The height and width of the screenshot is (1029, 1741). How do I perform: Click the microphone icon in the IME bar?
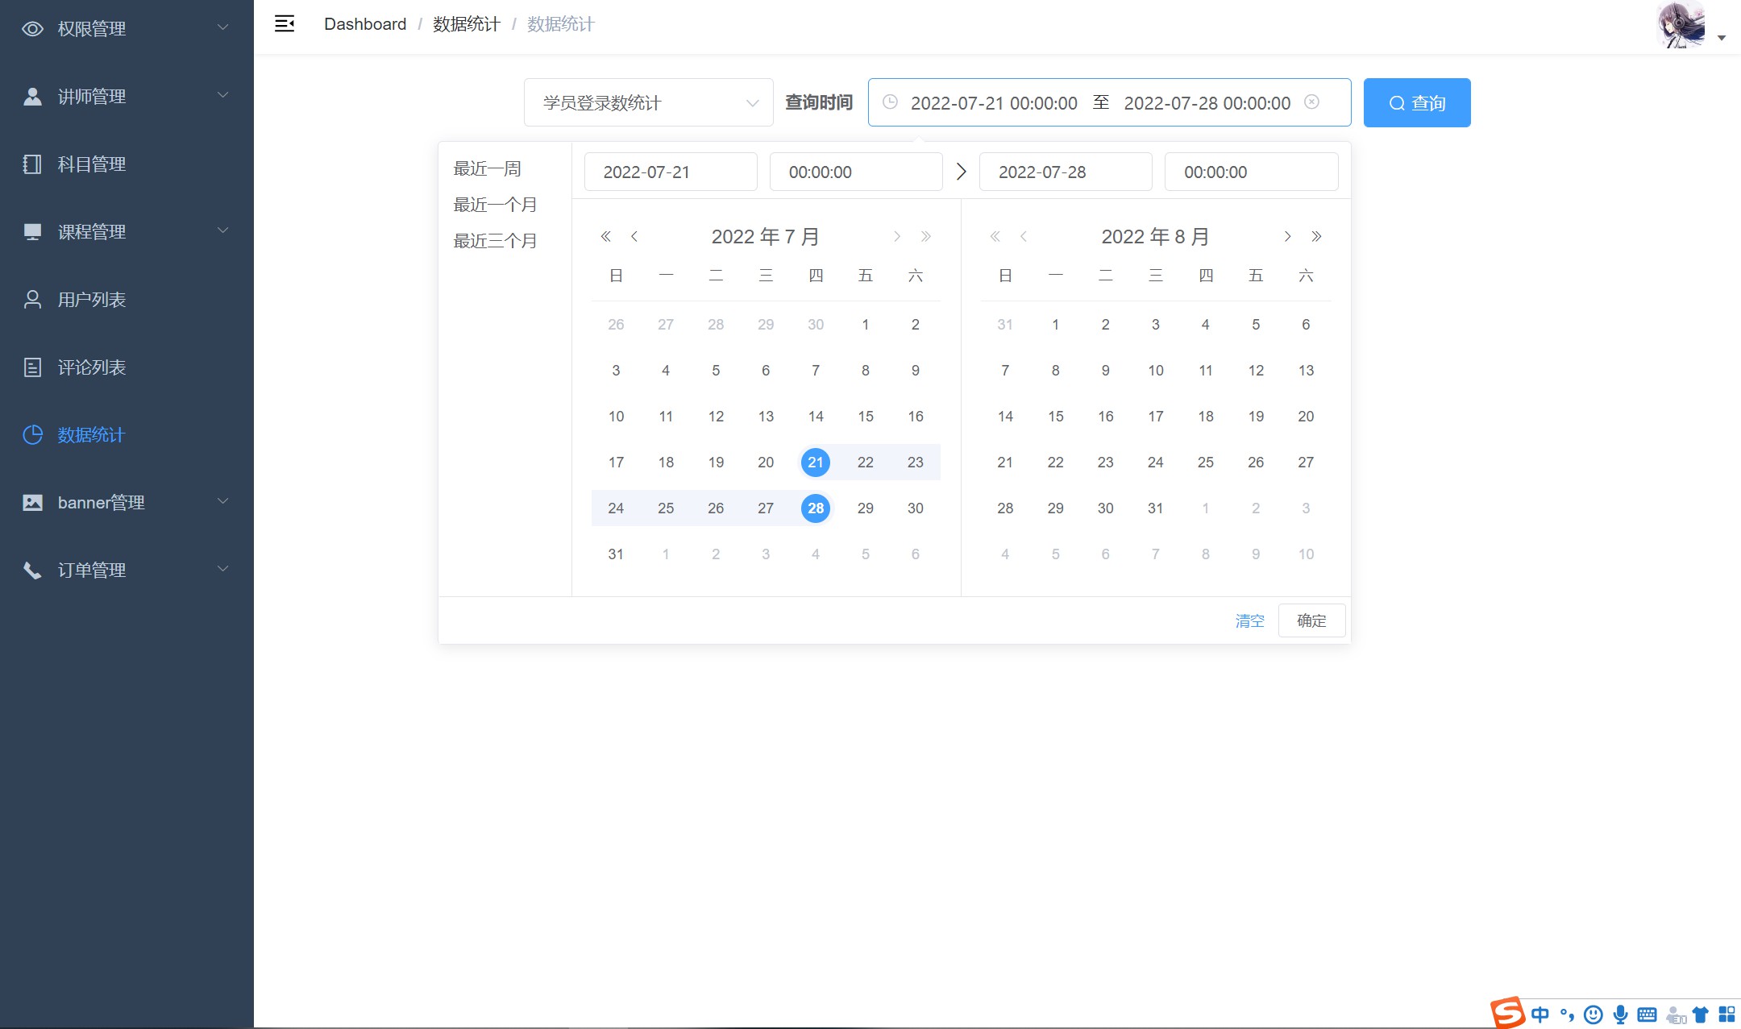pyautogui.click(x=1620, y=1014)
